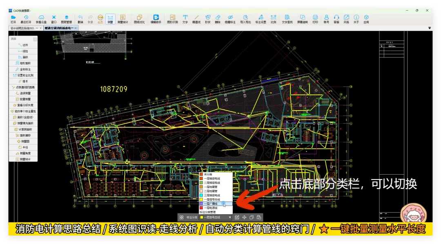Choose 一层地暖管 category

216,187
